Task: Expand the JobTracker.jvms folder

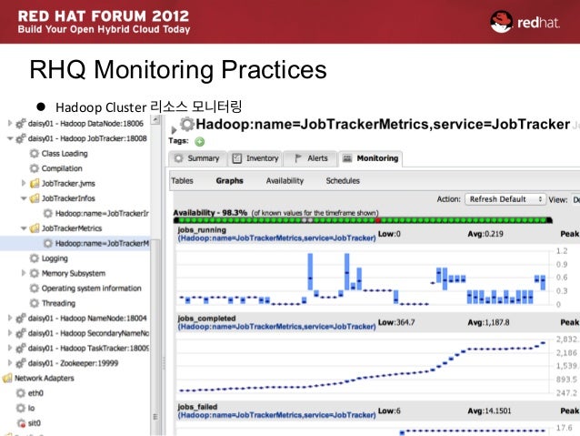Action: pos(24,183)
